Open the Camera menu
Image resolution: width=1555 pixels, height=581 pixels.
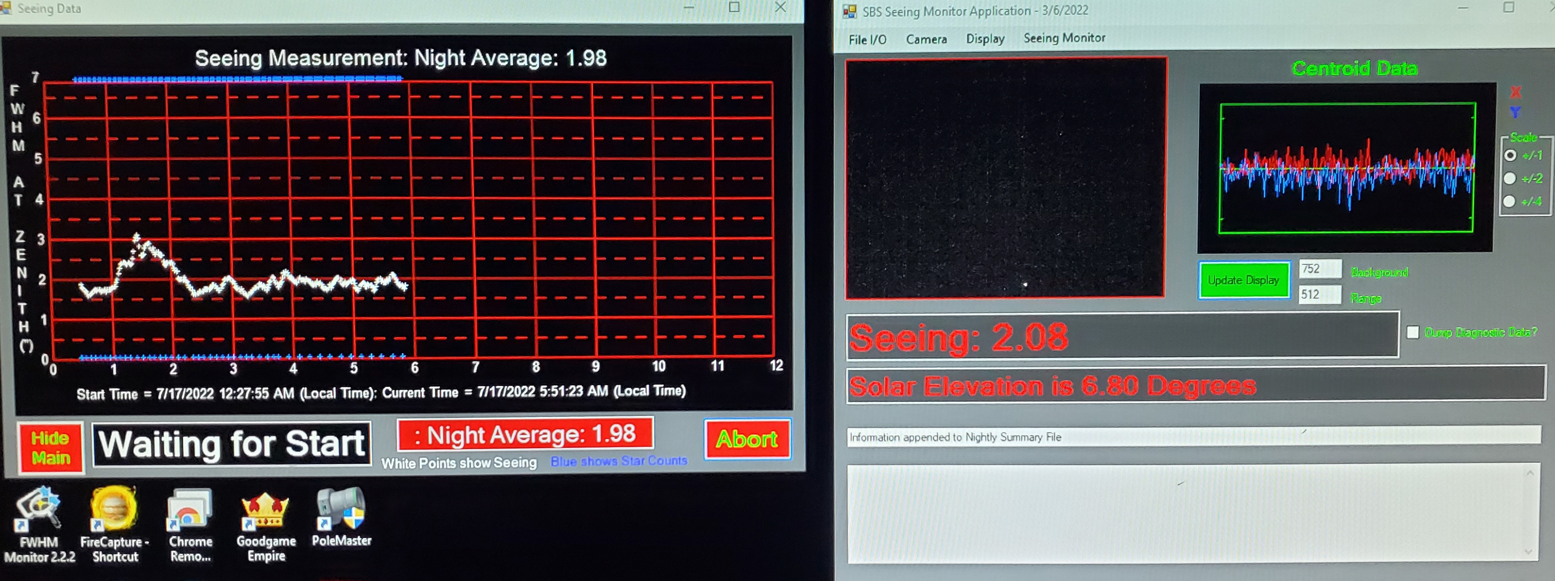pos(926,40)
